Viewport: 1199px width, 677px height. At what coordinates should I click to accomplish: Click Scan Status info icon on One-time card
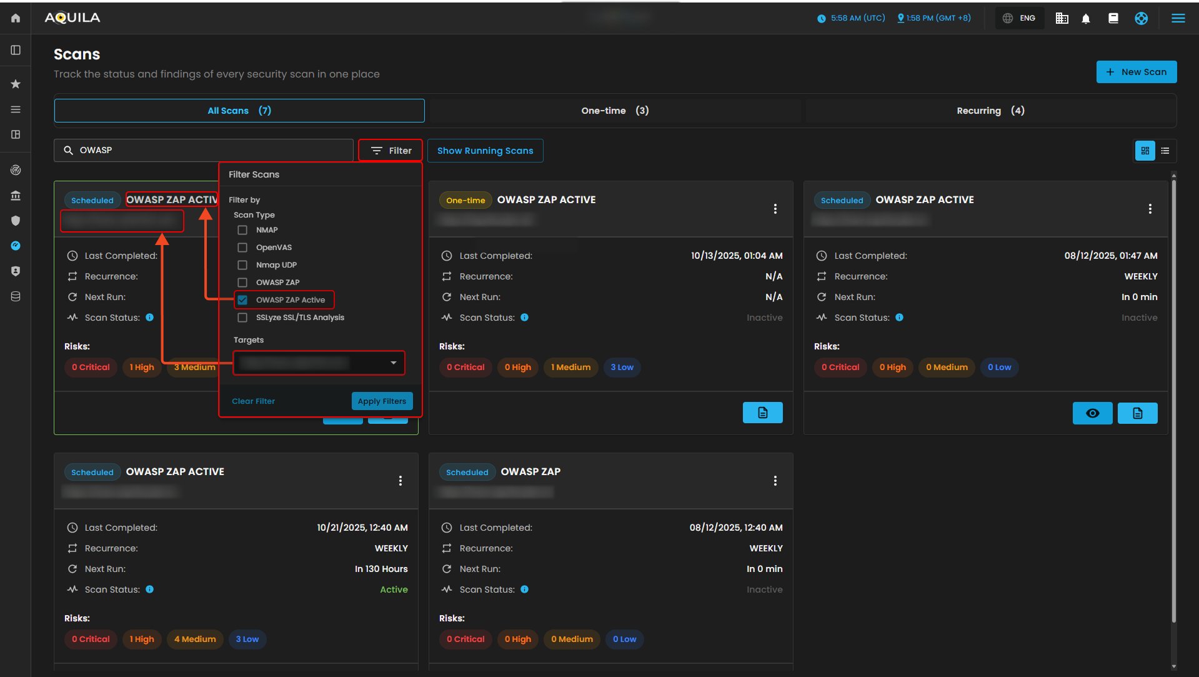pos(525,318)
